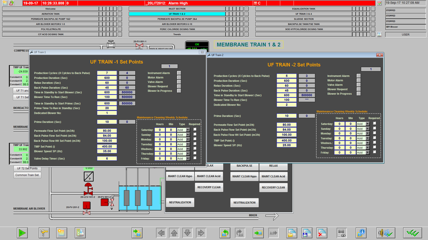The image size is (428, 240).
Task: Click UF T2 Set Points button
Action: click(27, 168)
